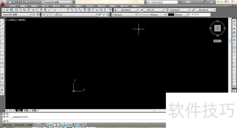
Task: Click the Dimension Style icon
Action: click(x=142, y=10)
